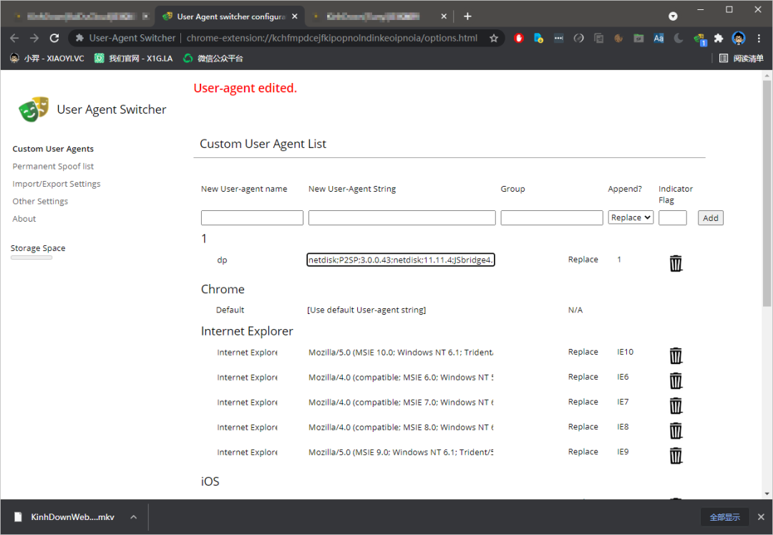
Task: Open Custom User Agents section
Action: (53, 149)
